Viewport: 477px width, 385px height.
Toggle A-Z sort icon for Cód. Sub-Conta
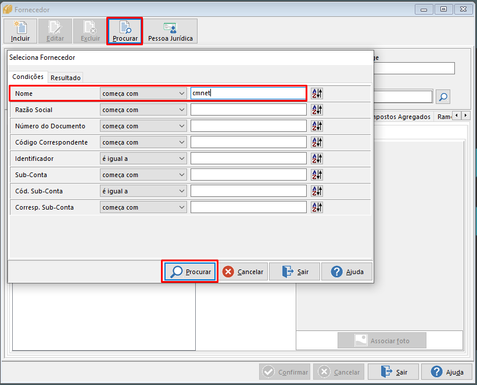317,191
